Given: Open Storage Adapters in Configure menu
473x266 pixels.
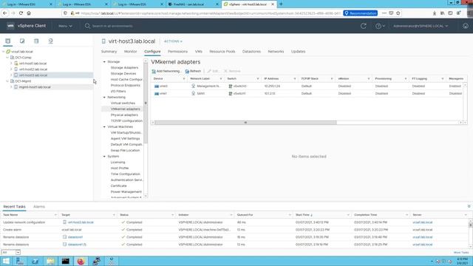Looking at the screenshot, I should 124,68.
